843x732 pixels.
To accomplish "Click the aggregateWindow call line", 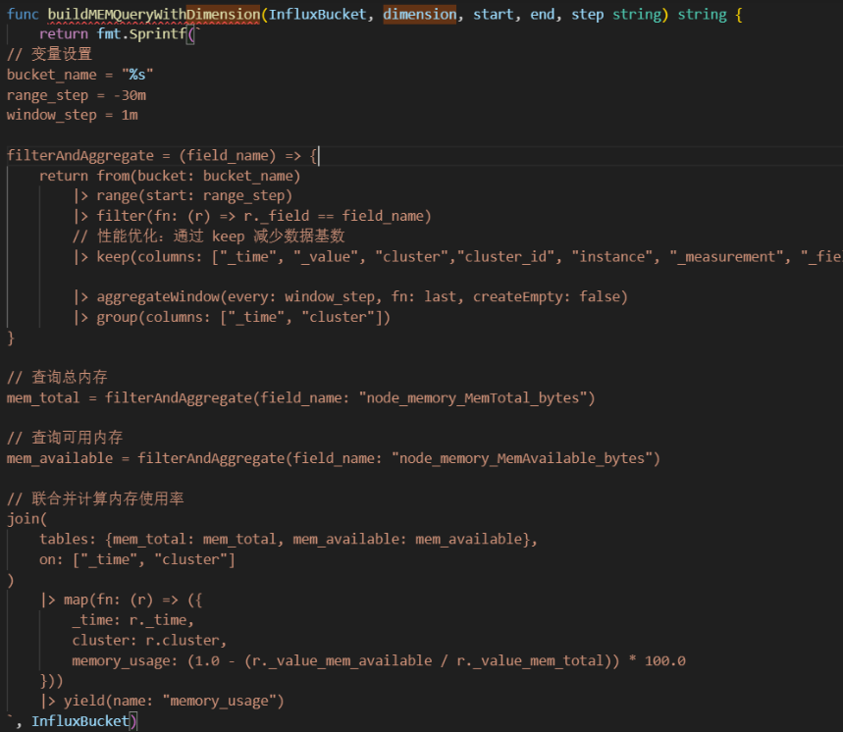I will [350, 296].
